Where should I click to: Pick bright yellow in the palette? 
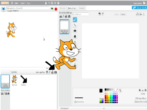pyautogui.click(x=109, y=96)
